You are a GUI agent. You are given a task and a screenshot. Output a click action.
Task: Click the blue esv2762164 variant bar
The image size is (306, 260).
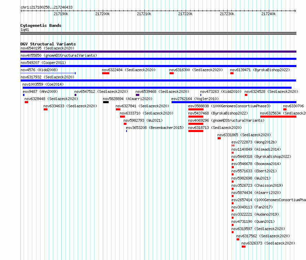click(234, 102)
